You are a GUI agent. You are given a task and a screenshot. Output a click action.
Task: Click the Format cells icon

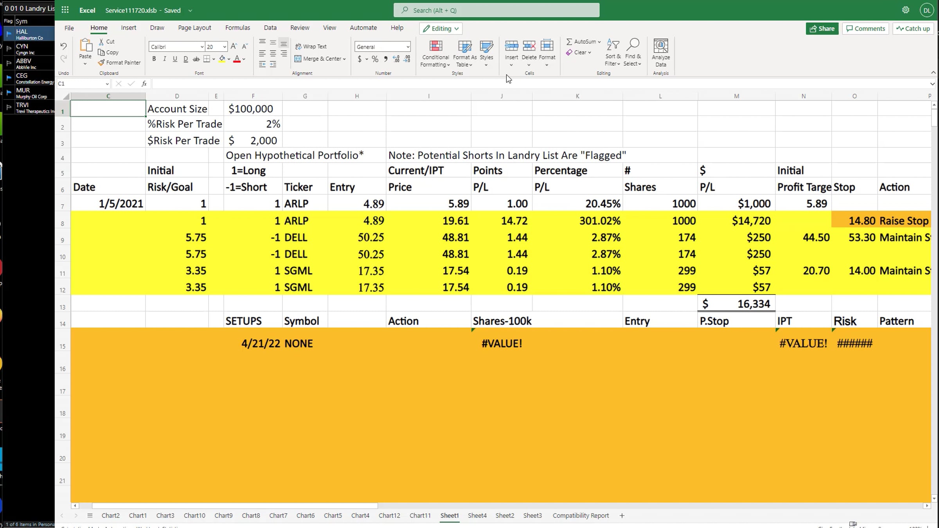(x=547, y=46)
